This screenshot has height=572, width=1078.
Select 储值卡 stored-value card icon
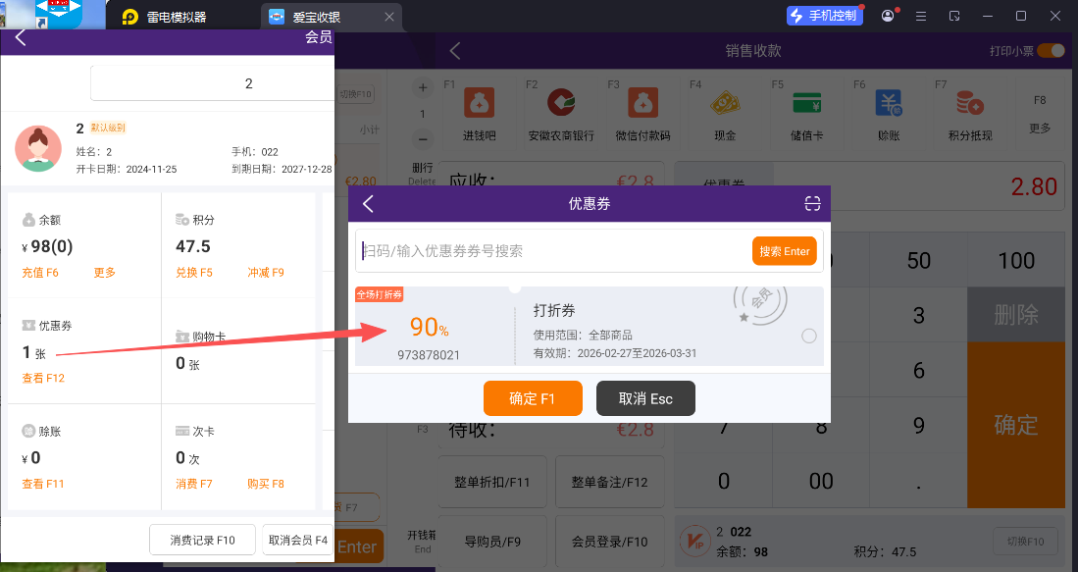[806, 104]
